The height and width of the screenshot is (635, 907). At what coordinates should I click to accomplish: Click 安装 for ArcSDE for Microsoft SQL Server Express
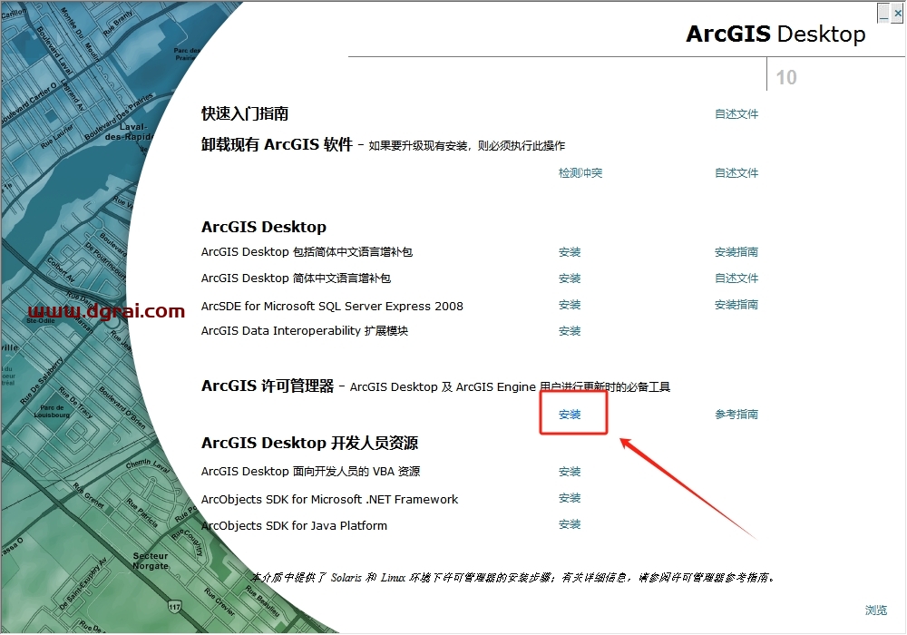[x=570, y=305]
